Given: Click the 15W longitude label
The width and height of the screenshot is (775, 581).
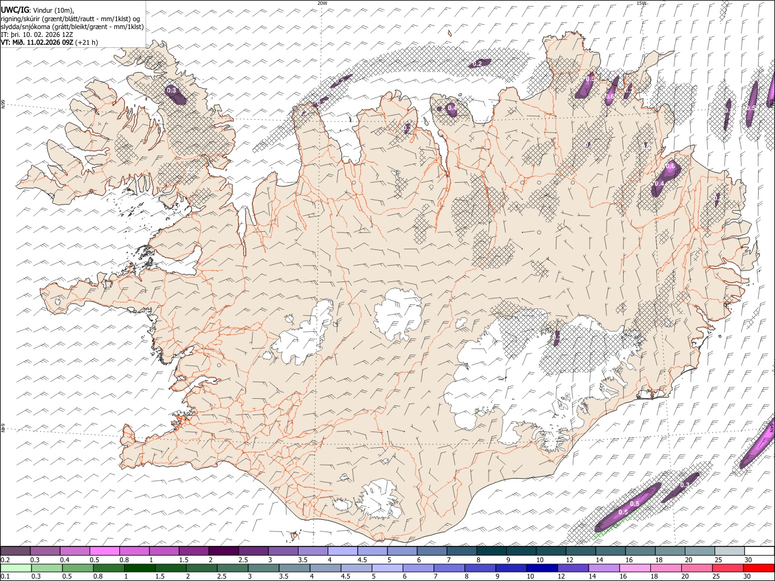Looking at the screenshot, I should [x=642, y=3].
